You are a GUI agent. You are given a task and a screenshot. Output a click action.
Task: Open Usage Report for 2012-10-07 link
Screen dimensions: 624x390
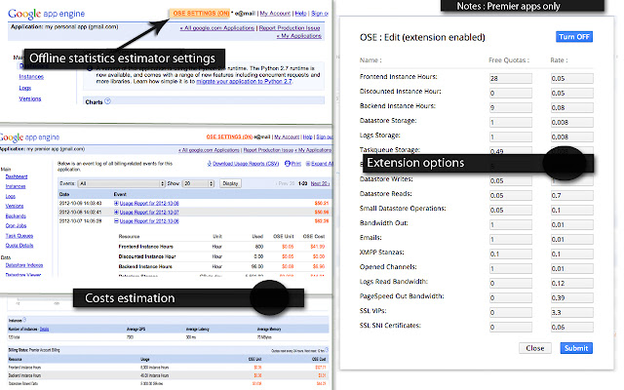(x=149, y=213)
